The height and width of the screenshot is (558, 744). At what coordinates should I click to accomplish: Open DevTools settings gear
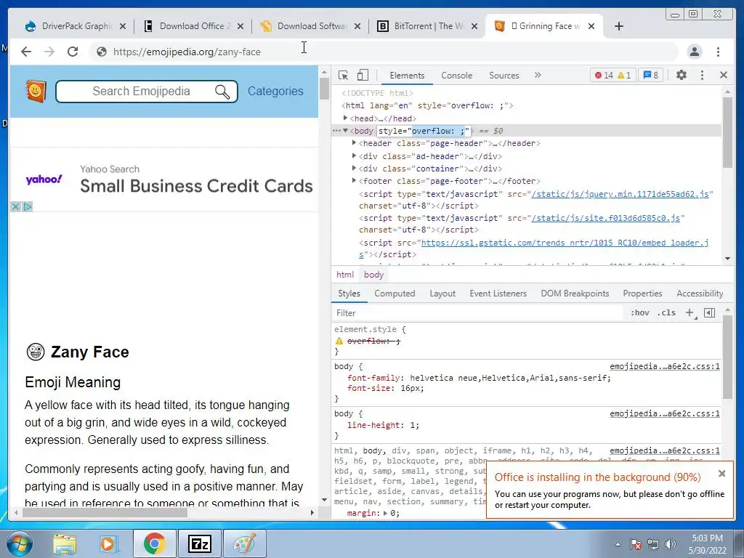(681, 75)
